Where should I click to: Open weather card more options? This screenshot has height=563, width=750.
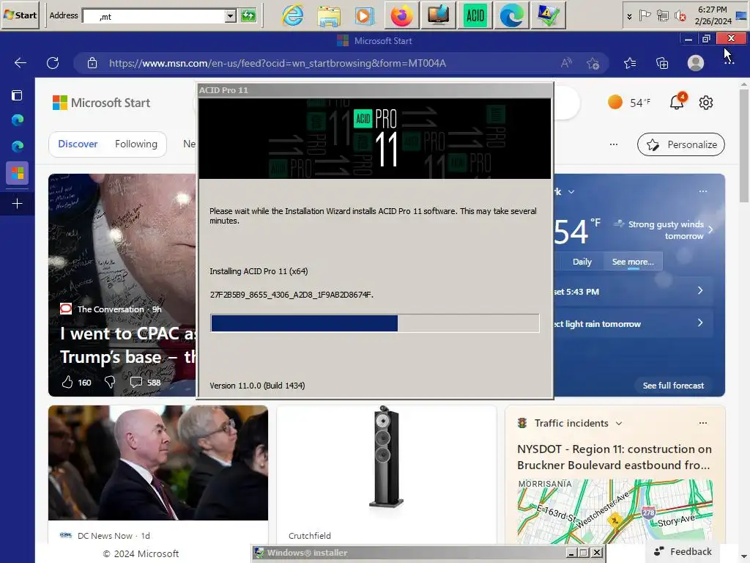click(x=702, y=191)
